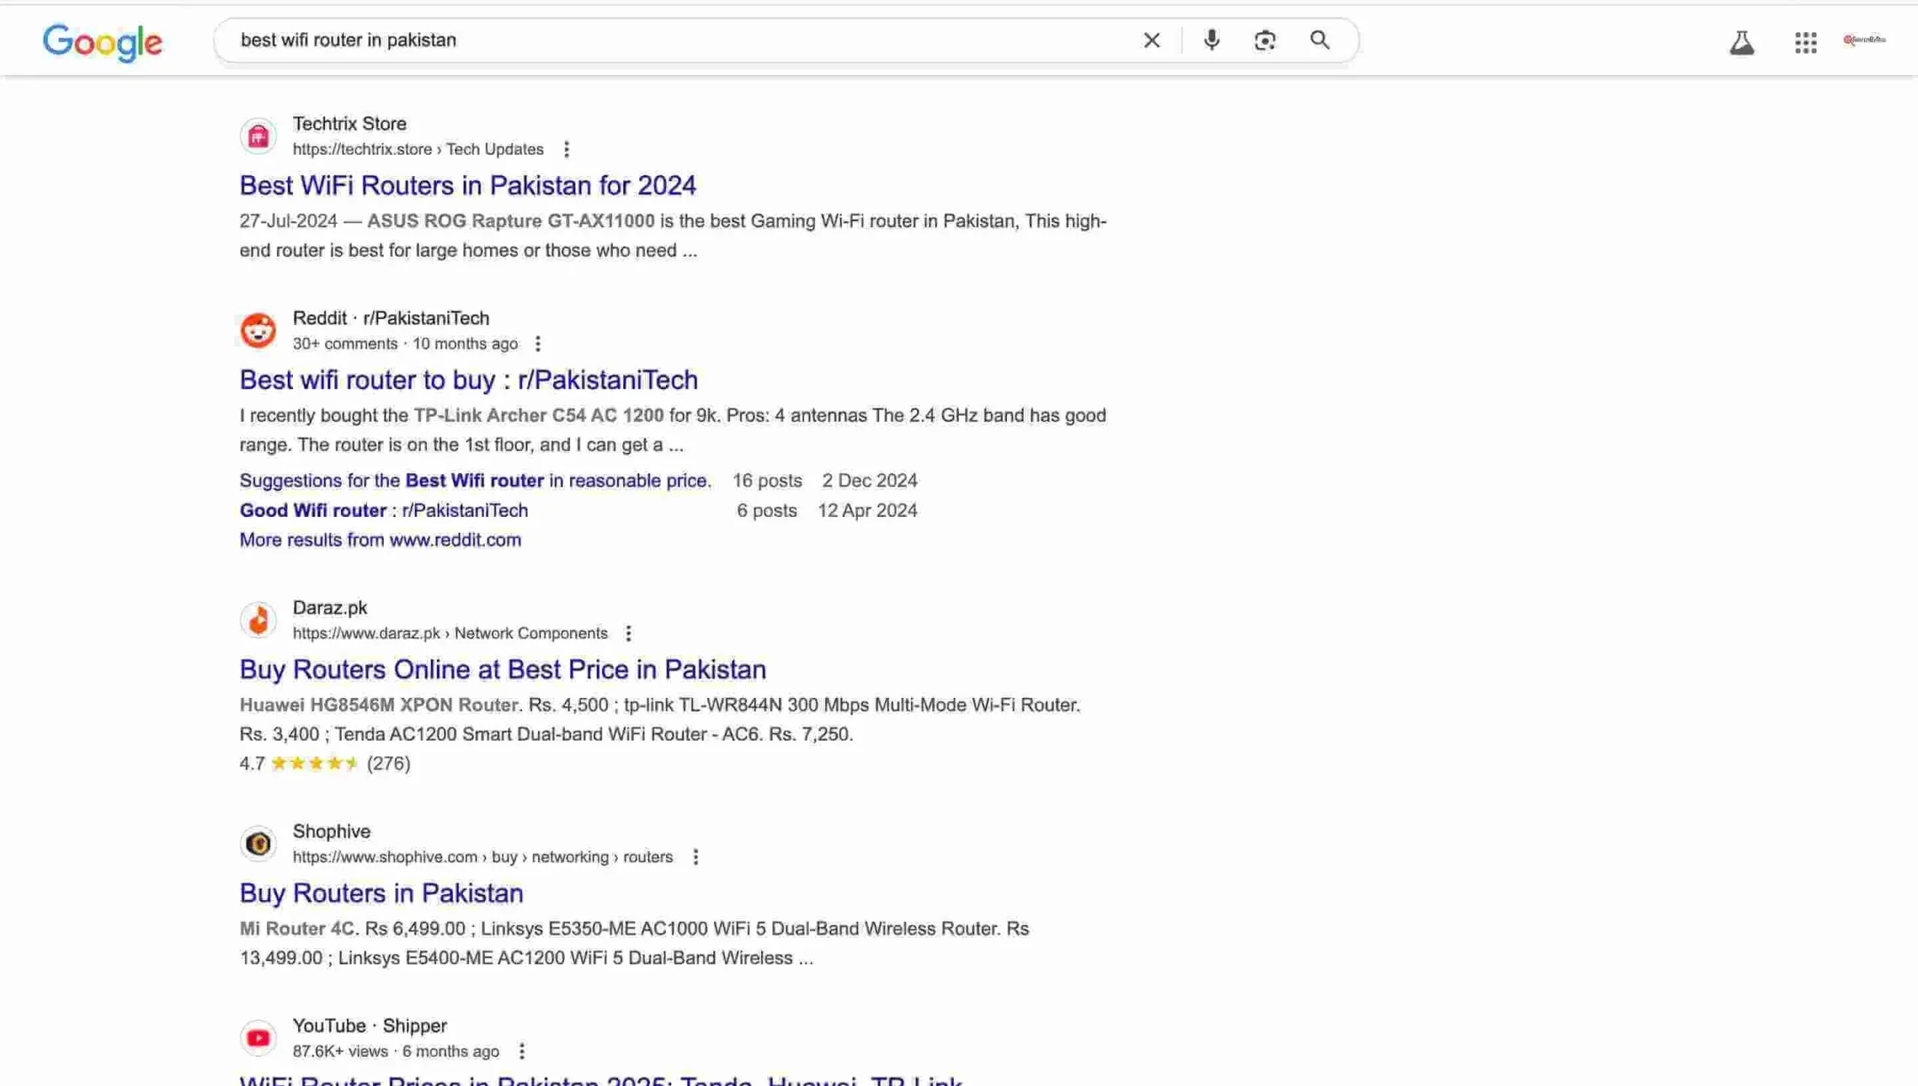The width and height of the screenshot is (1918, 1086).
Task: Click the Daraz.pk site favicon
Action: click(x=258, y=619)
